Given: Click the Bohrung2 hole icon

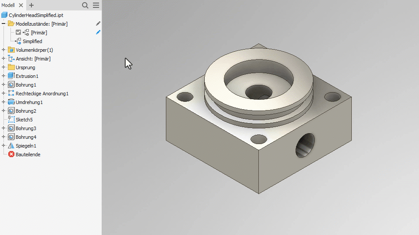Looking at the screenshot, I should 11,111.
